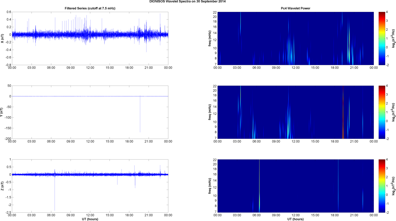Select the Filtered Series cutoff title

(x=90, y=8)
